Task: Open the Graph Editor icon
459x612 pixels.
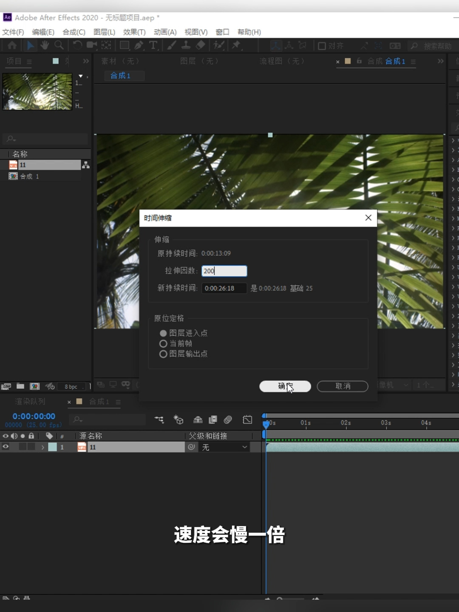Action: tap(247, 420)
